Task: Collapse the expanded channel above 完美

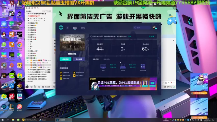Action: (x=27, y=39)
